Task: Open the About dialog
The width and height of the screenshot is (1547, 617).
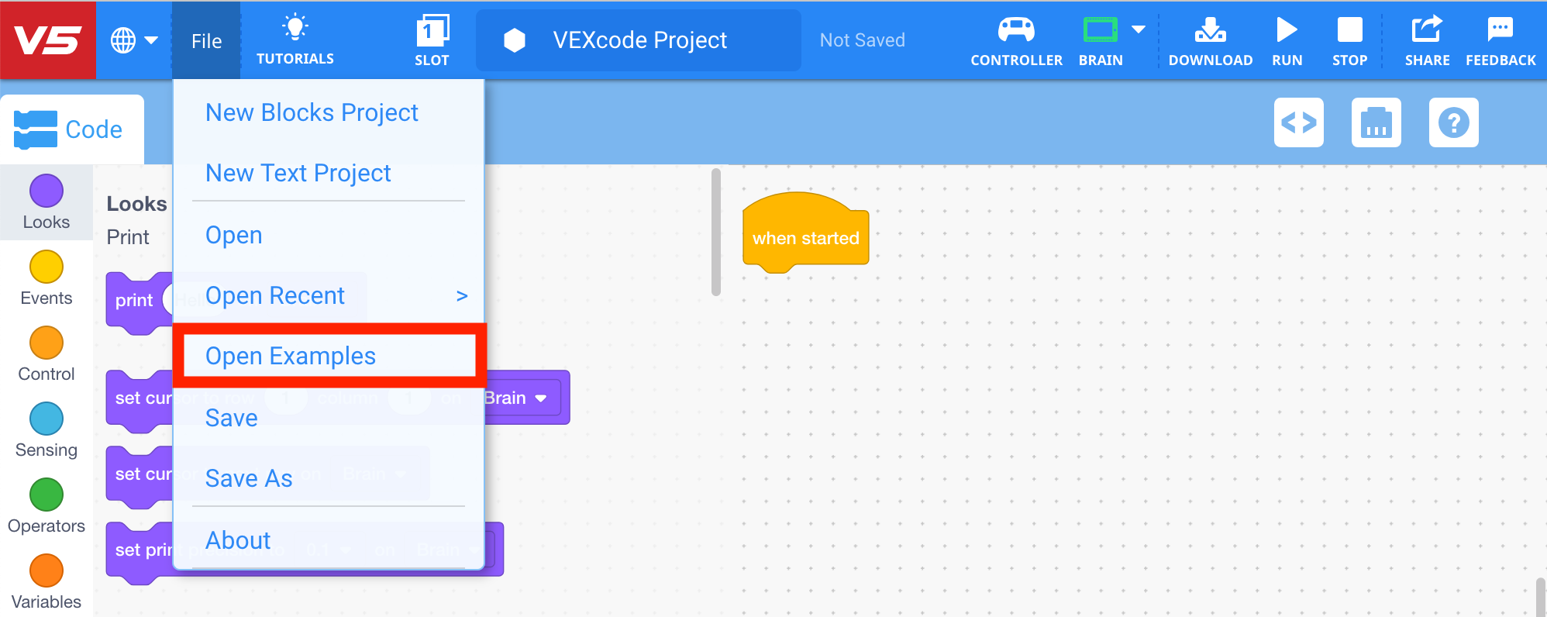Action: tap(237, 540)
